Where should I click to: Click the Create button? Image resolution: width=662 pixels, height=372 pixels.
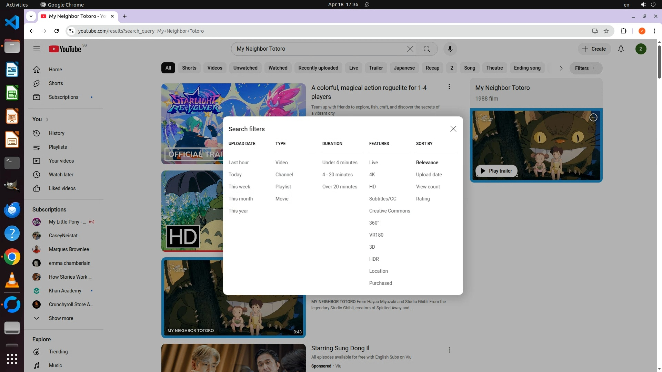[594, 49]
